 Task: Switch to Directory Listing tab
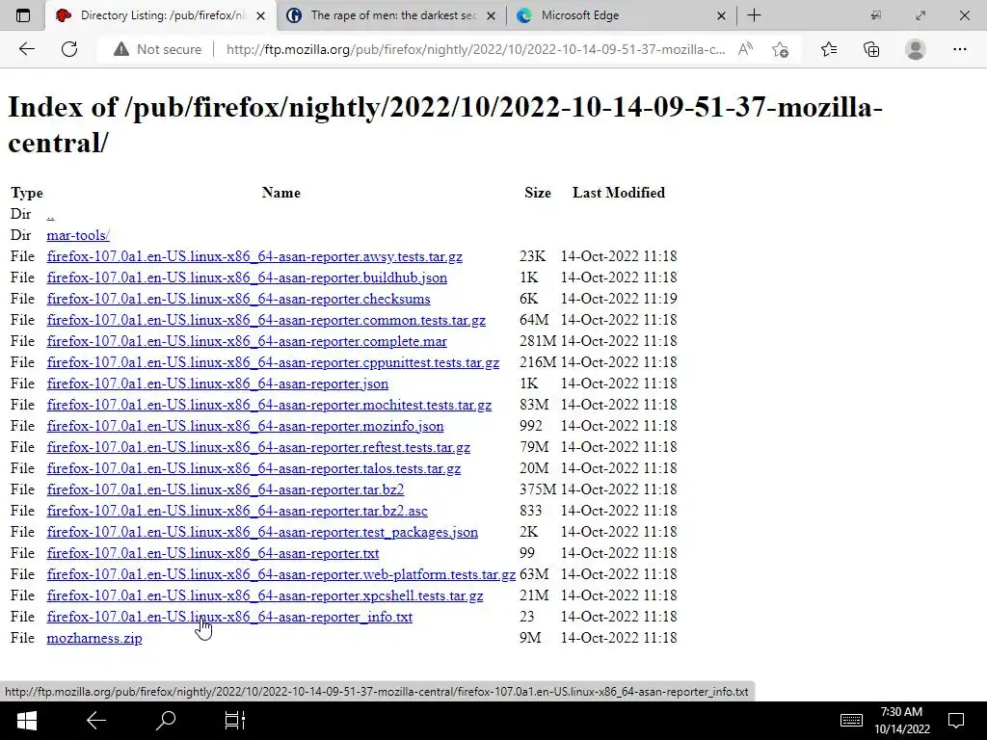click(x=161, y=15)
